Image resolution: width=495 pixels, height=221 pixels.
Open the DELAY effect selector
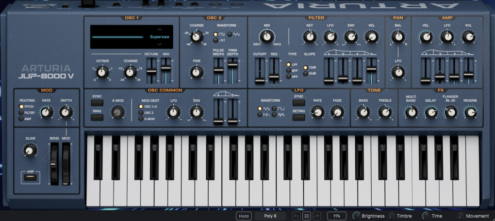[430, 100]
